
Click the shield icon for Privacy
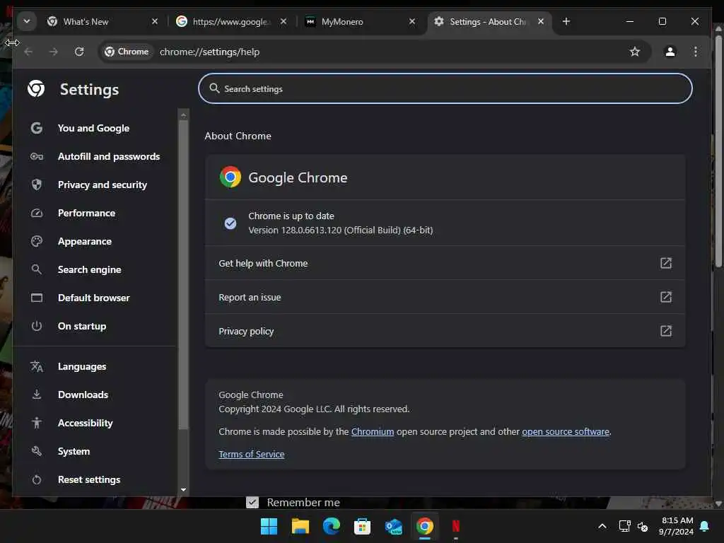click(x=37, y=185)
